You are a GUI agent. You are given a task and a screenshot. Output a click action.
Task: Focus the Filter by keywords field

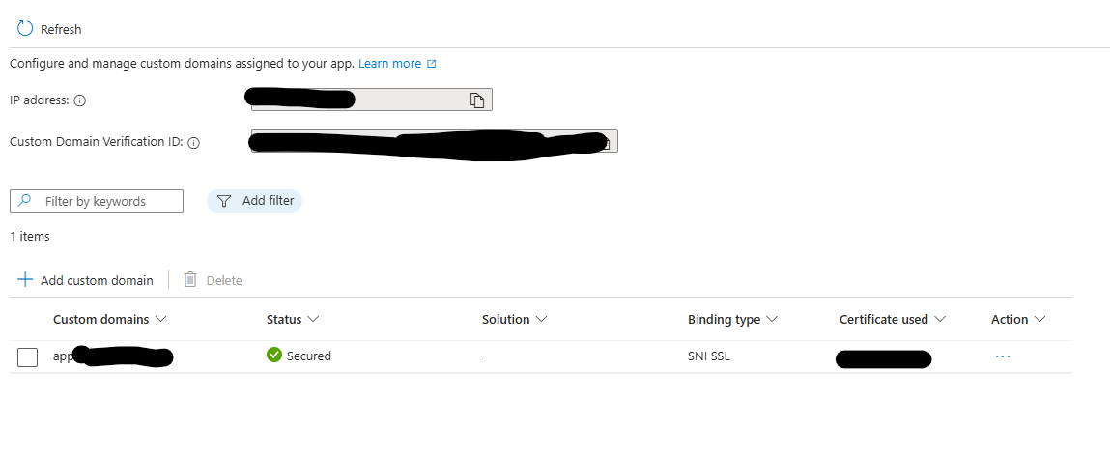pyautogui.click(x=97, y=201)
